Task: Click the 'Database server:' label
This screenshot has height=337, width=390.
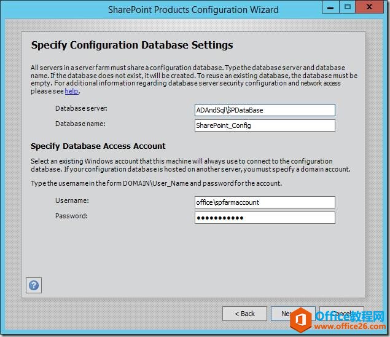Action: pyautogui.click(x=81, y=108)
